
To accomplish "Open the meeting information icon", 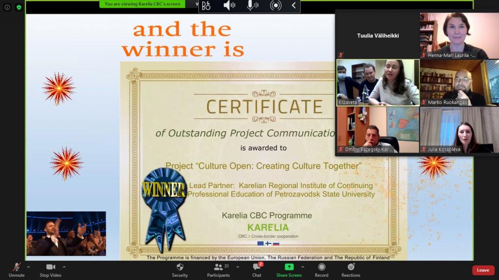I will pos(7,7).
